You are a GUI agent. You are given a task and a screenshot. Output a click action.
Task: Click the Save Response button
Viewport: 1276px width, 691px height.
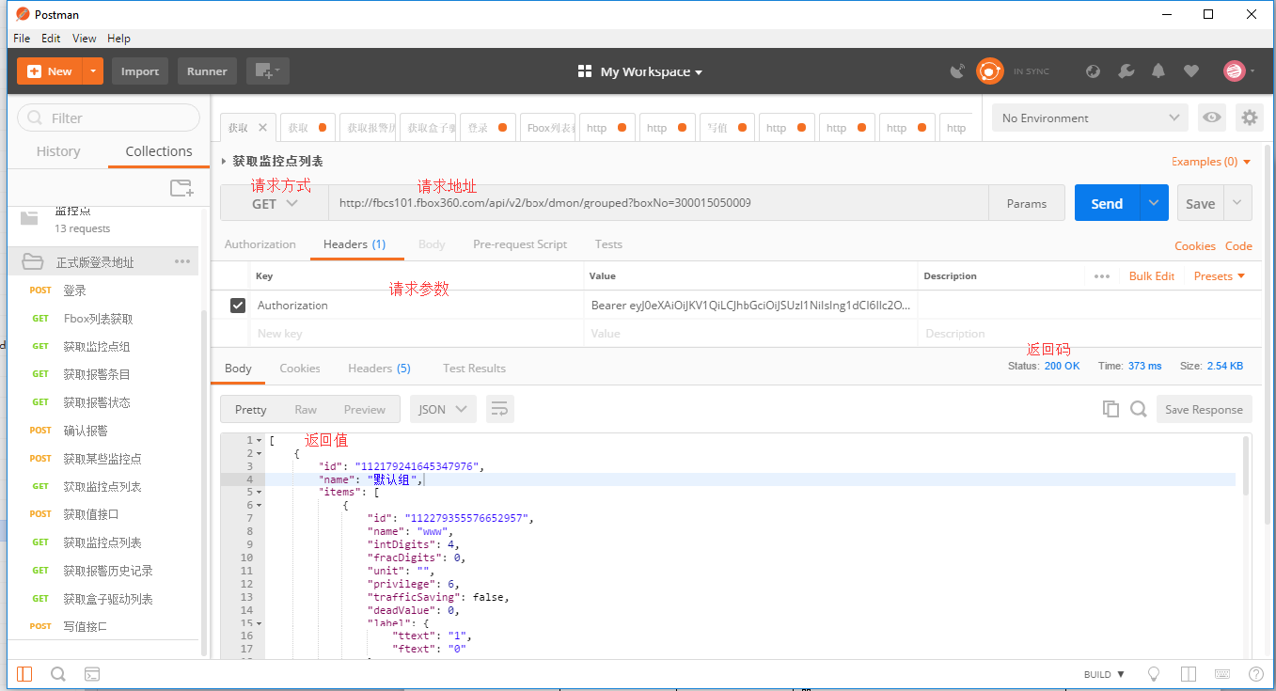click(1204, 409)
